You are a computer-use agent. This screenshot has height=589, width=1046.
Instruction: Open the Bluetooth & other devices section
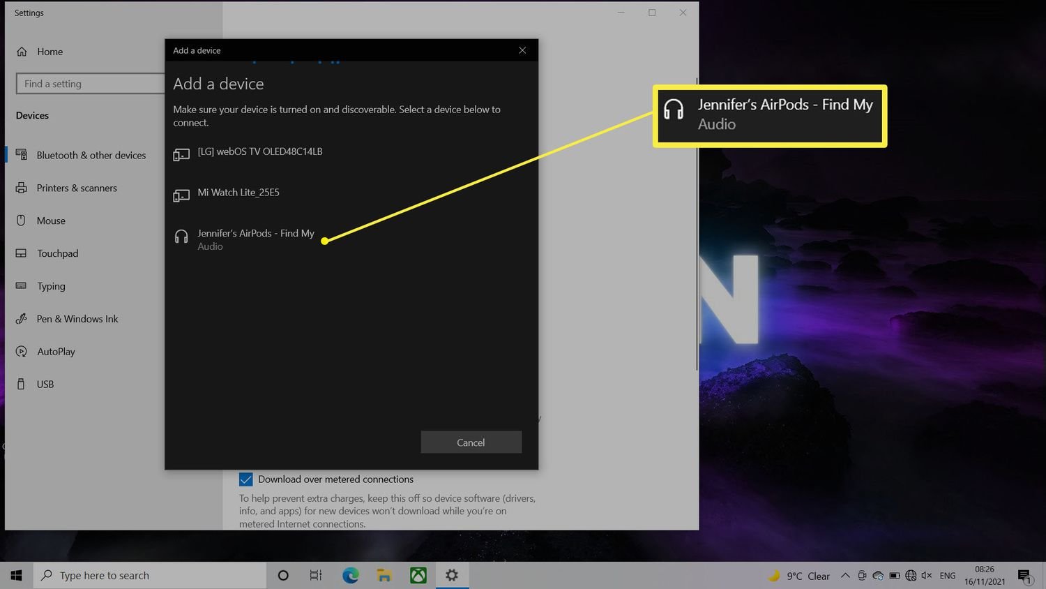(91, 155)
